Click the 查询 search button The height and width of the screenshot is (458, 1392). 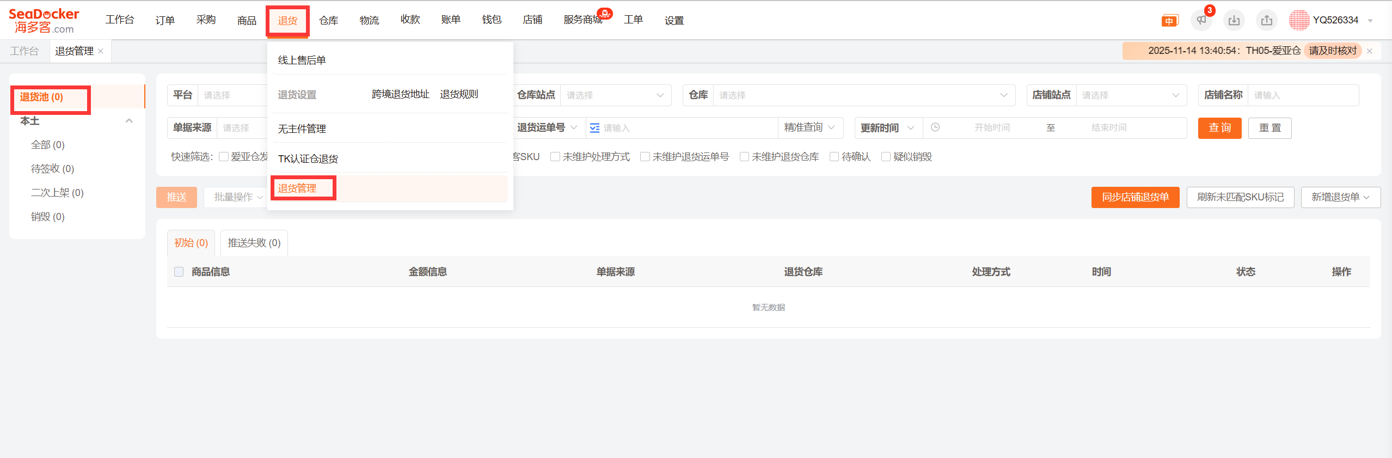[1219, 128]
